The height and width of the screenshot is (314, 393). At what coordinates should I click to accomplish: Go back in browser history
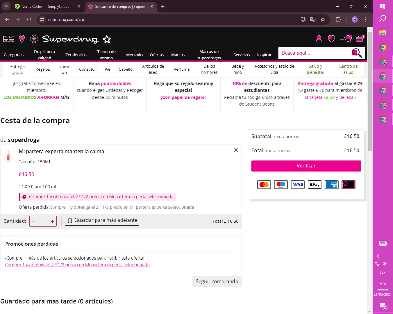point(7,19)
